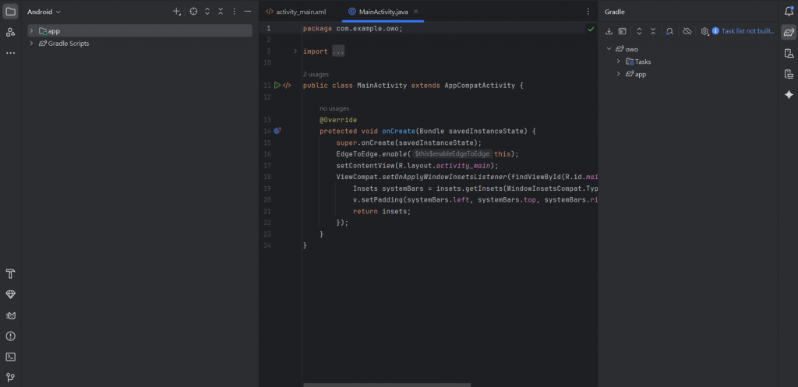Click Execute Gradle Task icon
Screen dimensions: 798x387
[622, 31]
